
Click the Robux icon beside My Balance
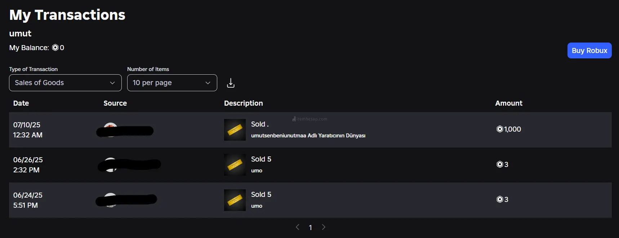pyautogui.click(x=55, y=48)
